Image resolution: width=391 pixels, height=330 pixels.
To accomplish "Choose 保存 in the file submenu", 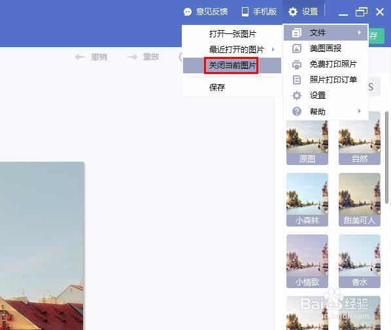I will 232,87.
